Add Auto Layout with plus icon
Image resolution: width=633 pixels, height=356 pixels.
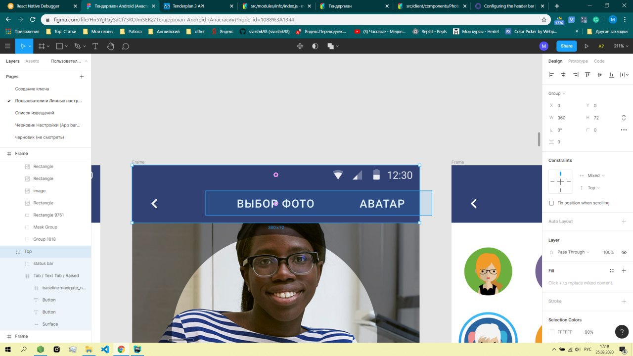tap(624, 222)
